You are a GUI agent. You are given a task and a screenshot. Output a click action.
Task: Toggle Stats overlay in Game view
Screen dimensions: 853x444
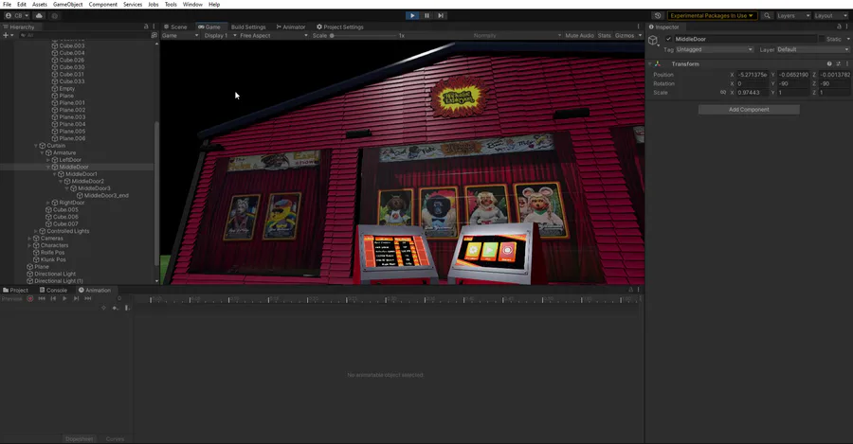[605, 35]
